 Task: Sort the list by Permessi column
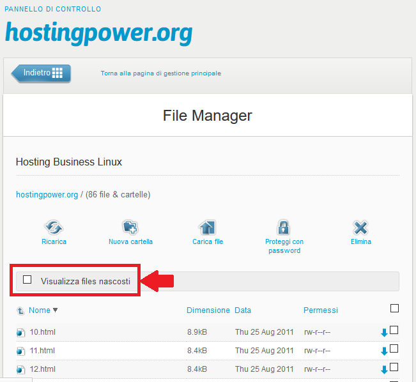(x=320, y=310)
